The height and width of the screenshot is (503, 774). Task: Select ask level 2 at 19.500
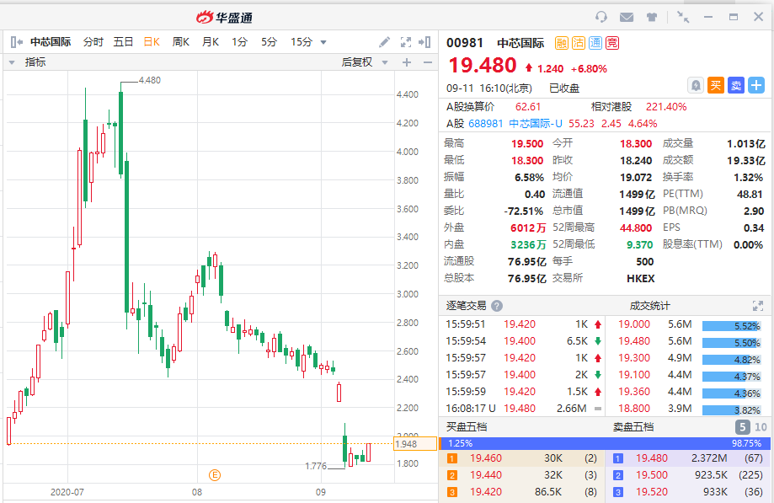[x=688, y=475]
